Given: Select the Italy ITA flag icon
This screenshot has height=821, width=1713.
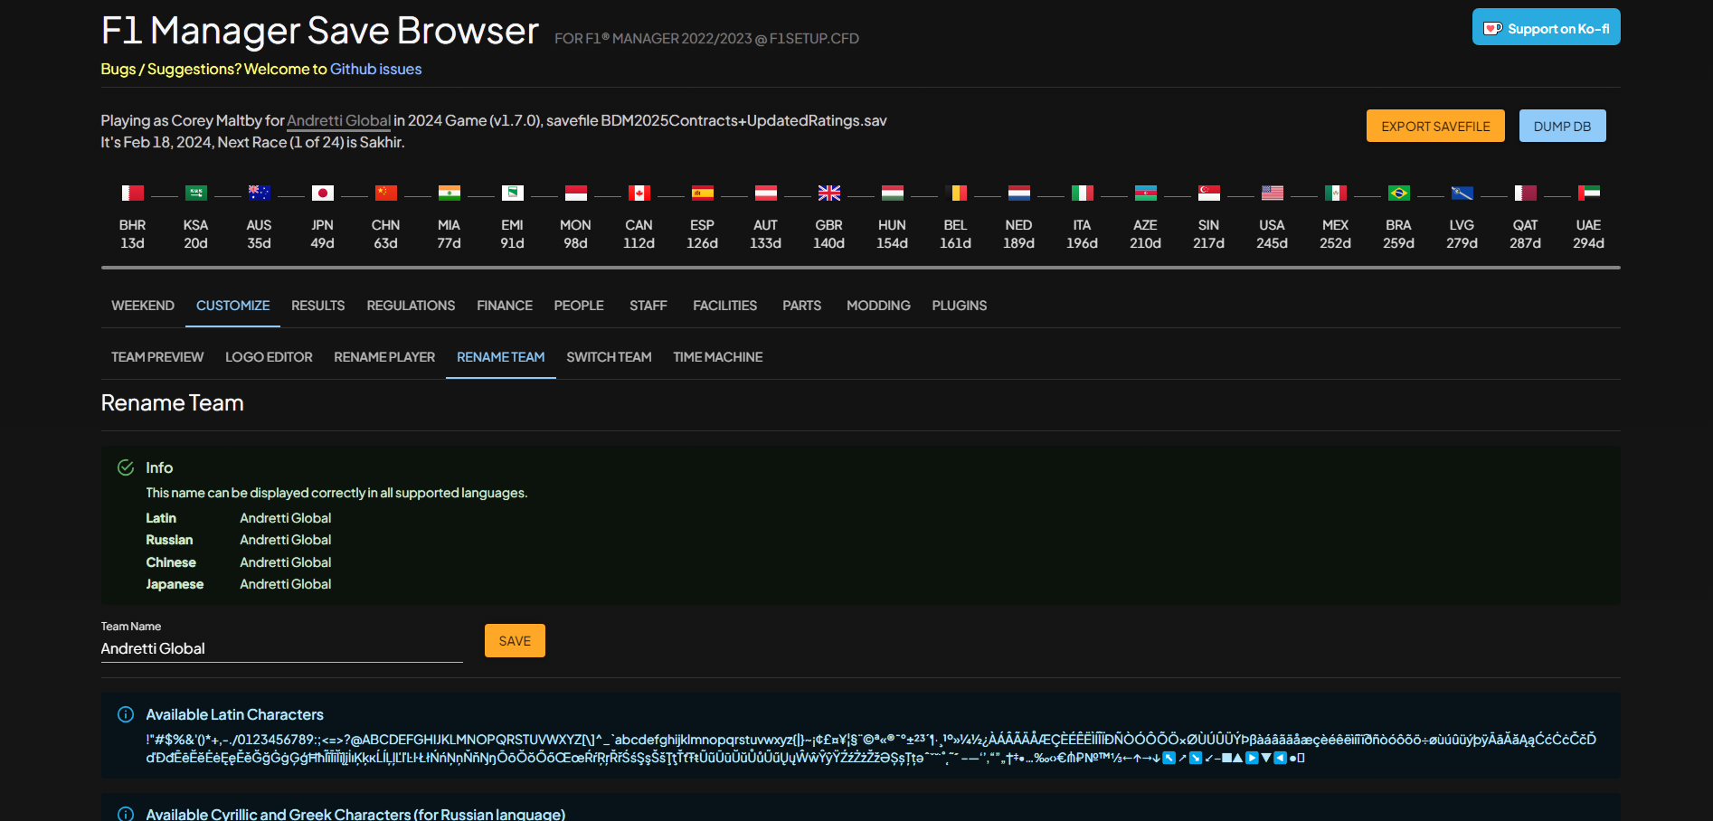Looking at the screenshot, I should [x=1082, y=193].
